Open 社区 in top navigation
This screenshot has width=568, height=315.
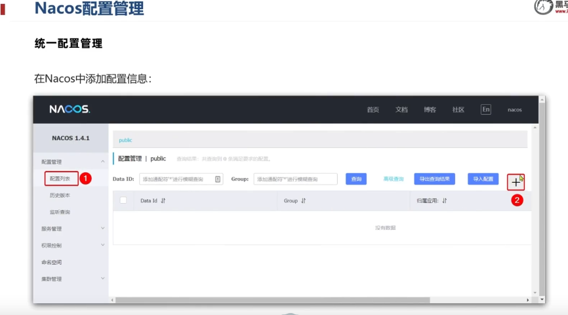pos(458,109)
